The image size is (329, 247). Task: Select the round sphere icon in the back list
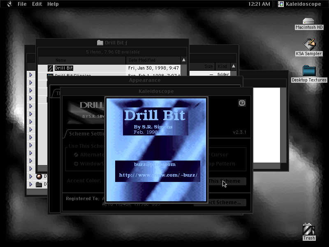coord(39,177)
